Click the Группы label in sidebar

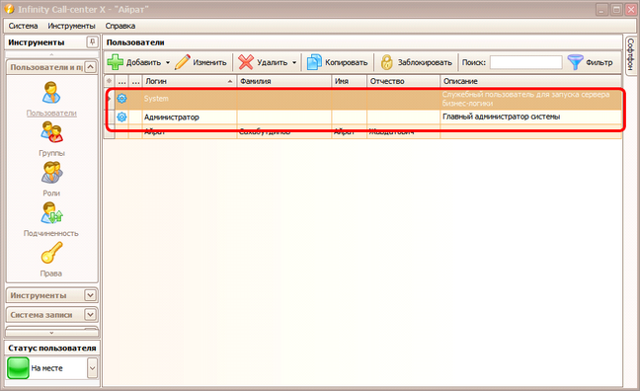coord(51,153)
